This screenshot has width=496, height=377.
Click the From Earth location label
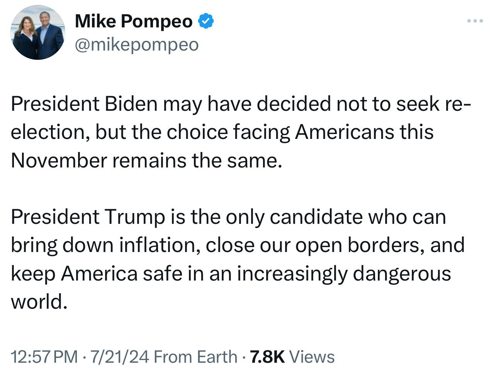pyautogui.click(x=195, y=357)
